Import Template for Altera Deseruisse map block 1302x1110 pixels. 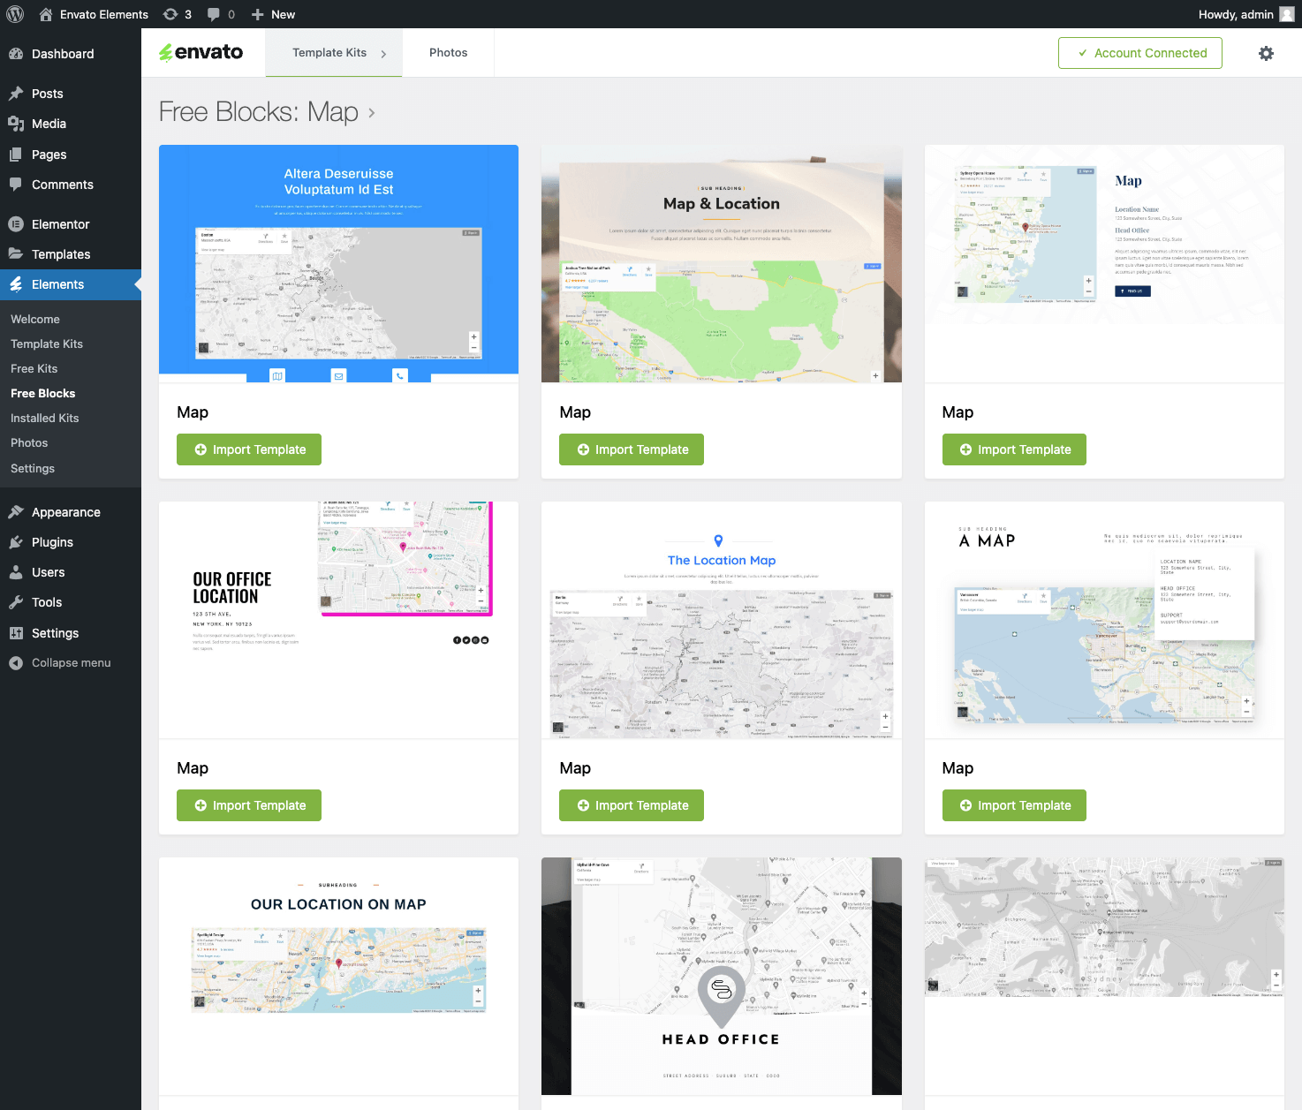[x=249, y=449]
